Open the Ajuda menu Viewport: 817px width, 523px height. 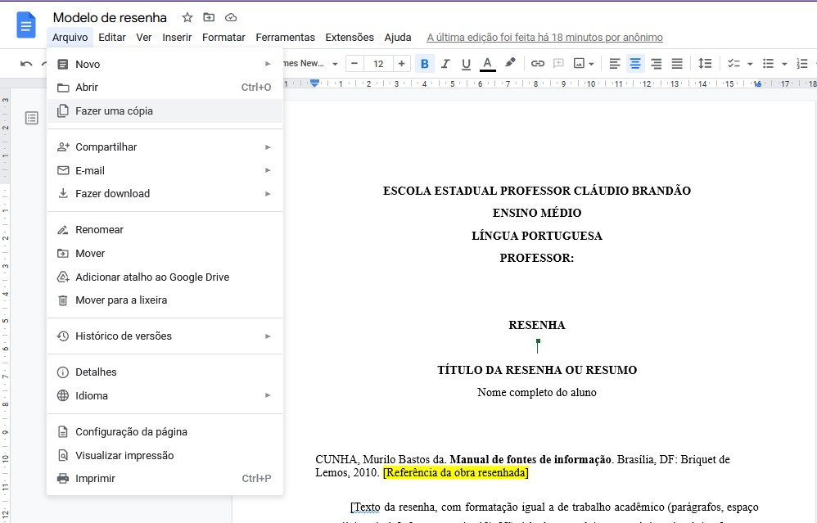point(398,38)
